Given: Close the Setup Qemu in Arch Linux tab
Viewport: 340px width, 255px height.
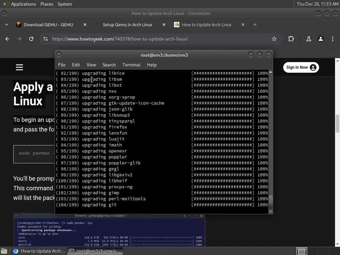Looking at the screenshot, I should coord(164,25).
